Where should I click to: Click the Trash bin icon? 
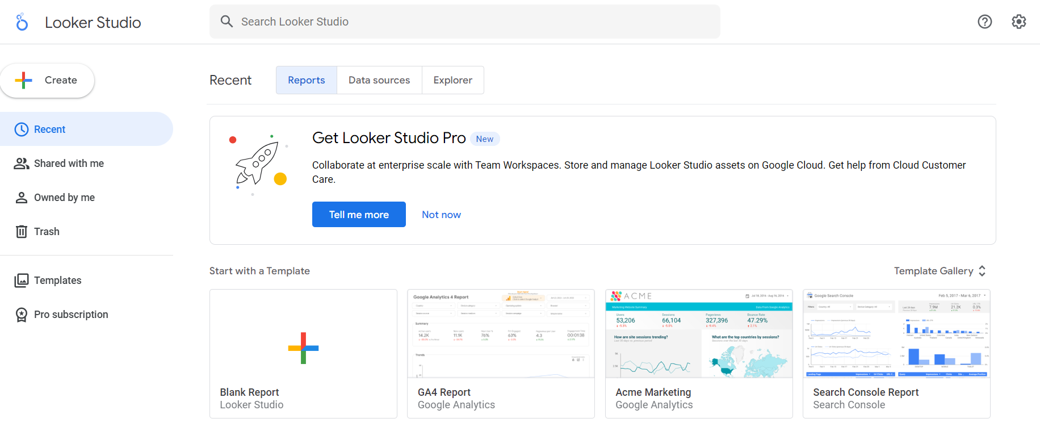point(22,232)
